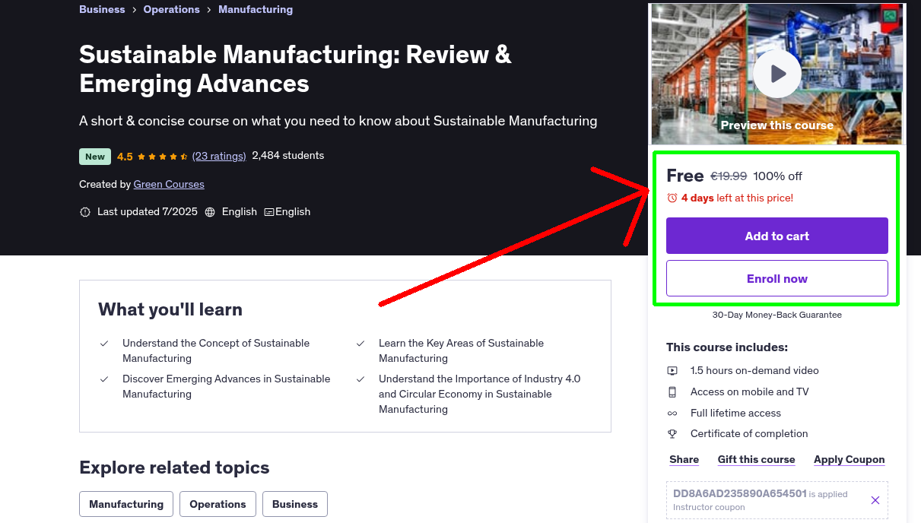Viewport: 921px width, 523px height.
Task: Click the Free price label
Action: [685, 176]
